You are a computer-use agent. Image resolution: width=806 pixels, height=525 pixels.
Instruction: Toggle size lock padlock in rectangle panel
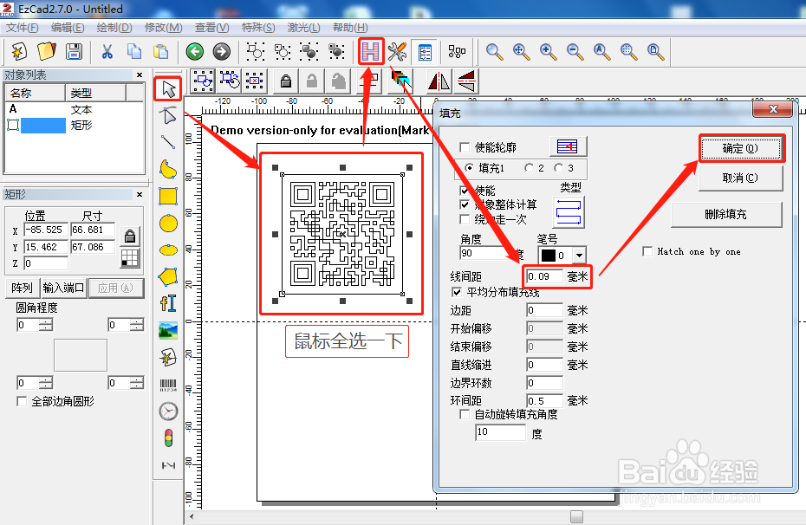pyautogui.click(x=130, y=236)
